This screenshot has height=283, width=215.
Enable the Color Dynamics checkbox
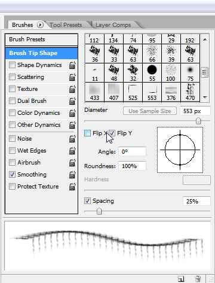click(x=12, y=113)
